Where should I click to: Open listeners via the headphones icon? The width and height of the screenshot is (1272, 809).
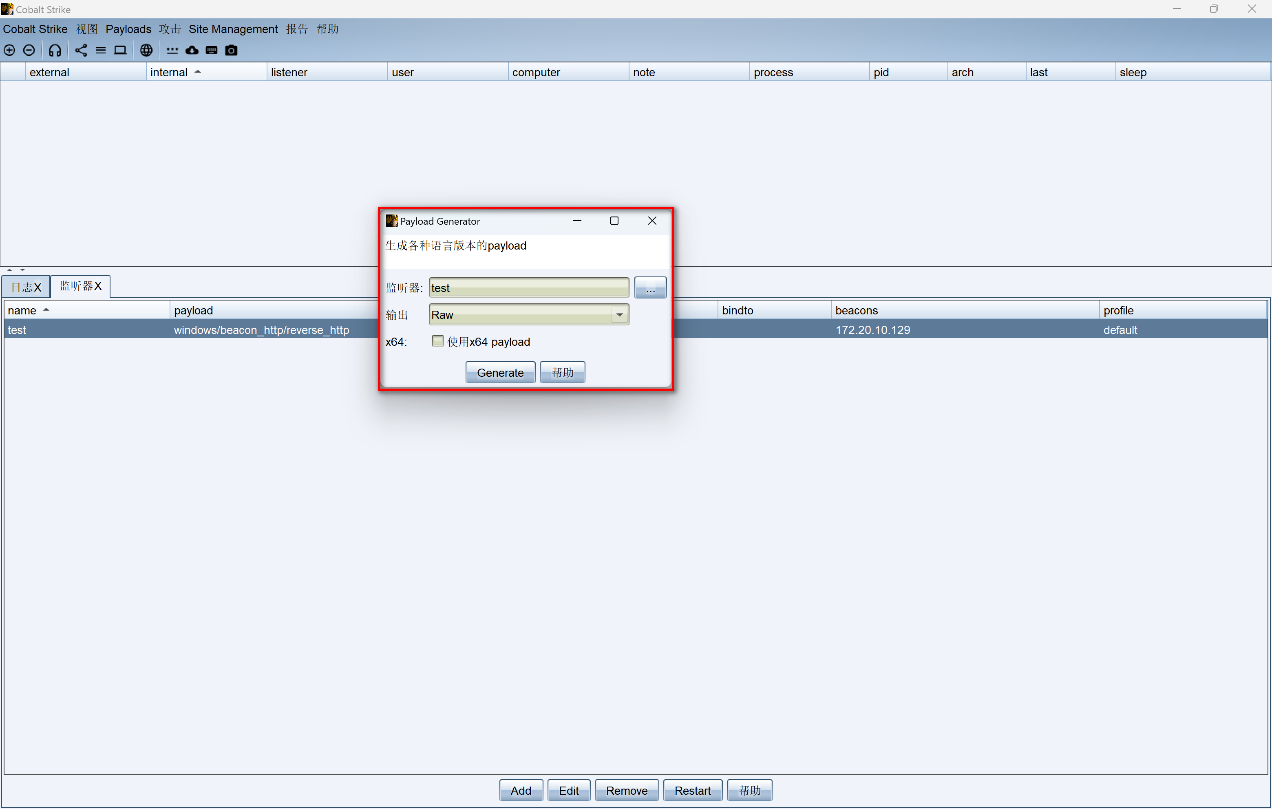55,50
